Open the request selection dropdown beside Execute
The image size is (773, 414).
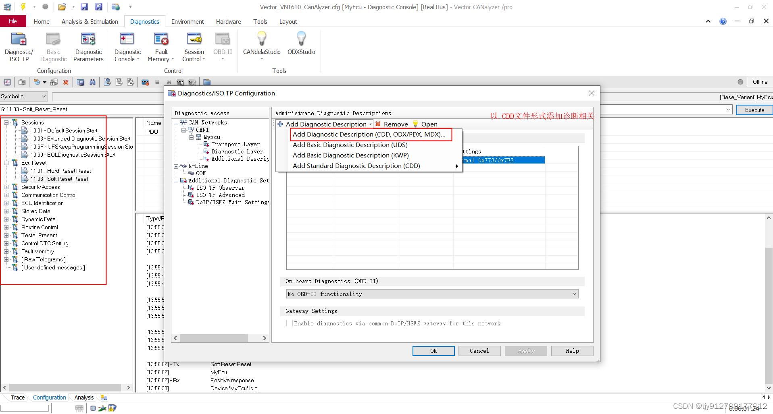pos(728,110)
